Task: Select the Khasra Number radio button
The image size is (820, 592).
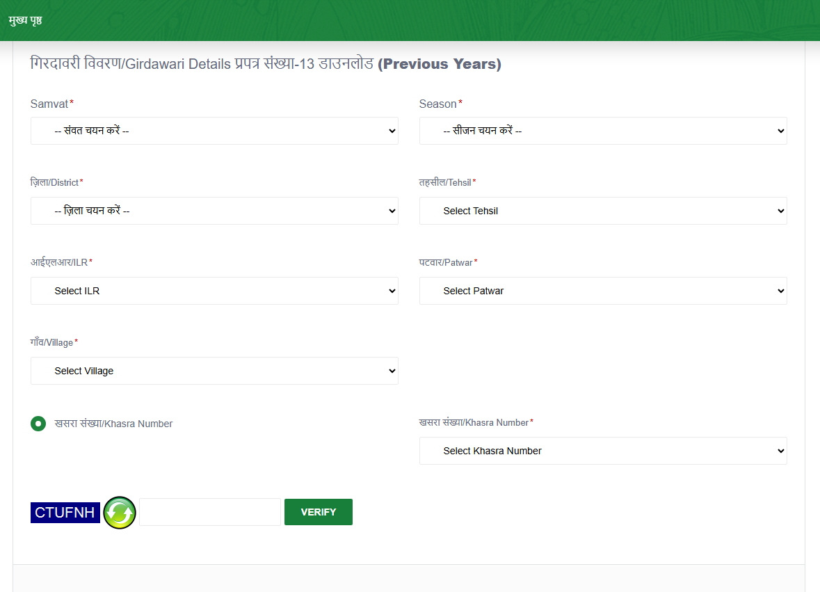Action: tap(38, 424)
